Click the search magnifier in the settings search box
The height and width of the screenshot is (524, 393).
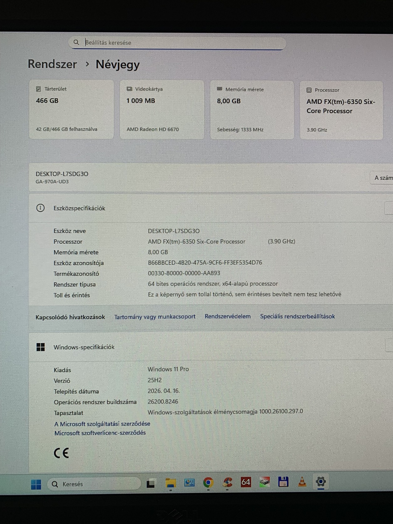(x=76, y=42)
